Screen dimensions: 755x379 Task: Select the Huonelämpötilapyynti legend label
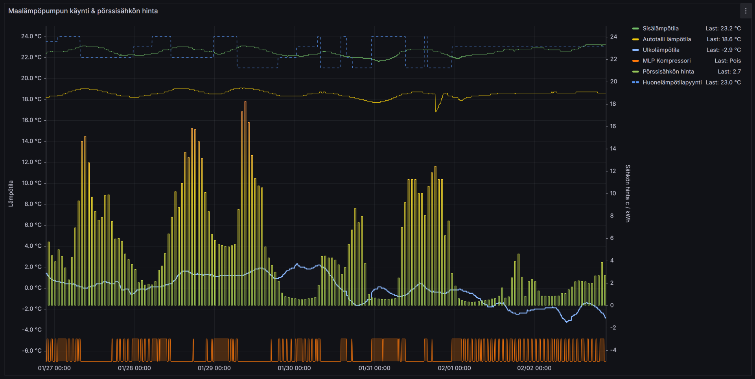672,83
